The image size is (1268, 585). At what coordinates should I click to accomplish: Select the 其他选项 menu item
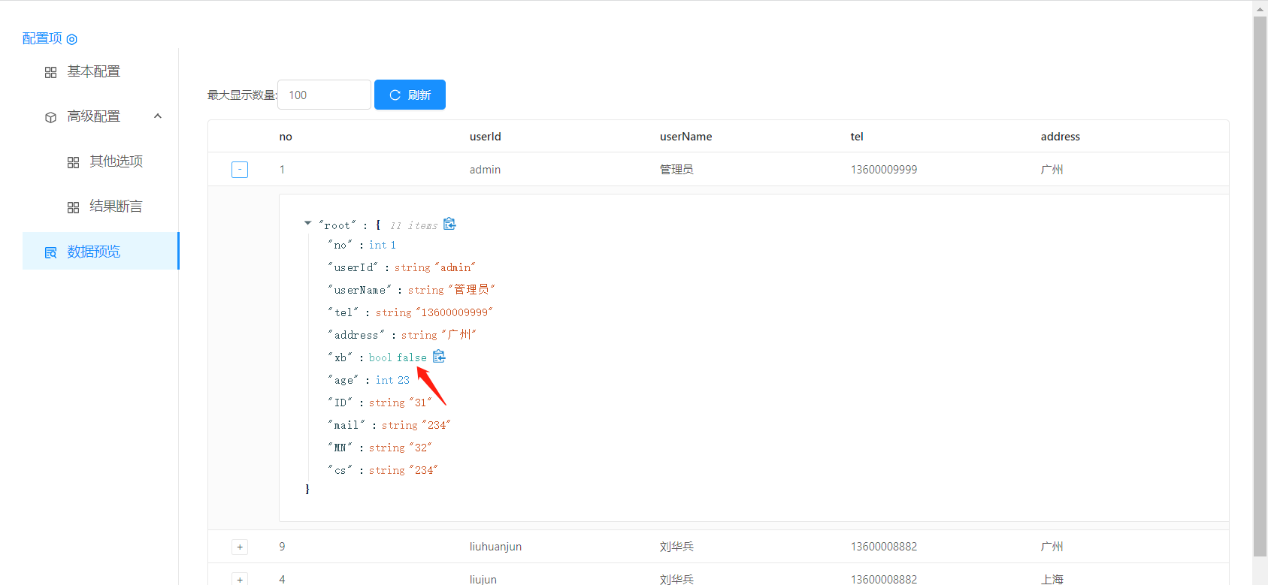tap(116, 161)
